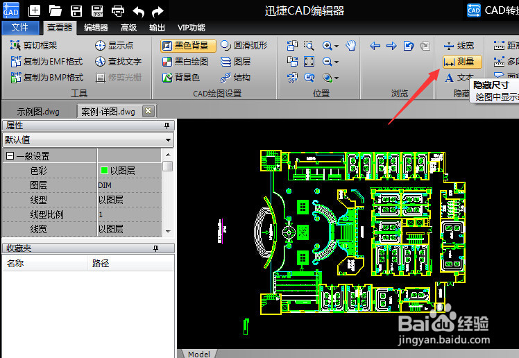Save as PDF icon in title bar
This screenshot has width=519, height=358.
[x=97, y=10]
